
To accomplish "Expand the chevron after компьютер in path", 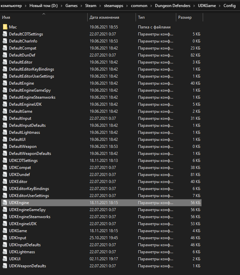I will pos(26,6).
